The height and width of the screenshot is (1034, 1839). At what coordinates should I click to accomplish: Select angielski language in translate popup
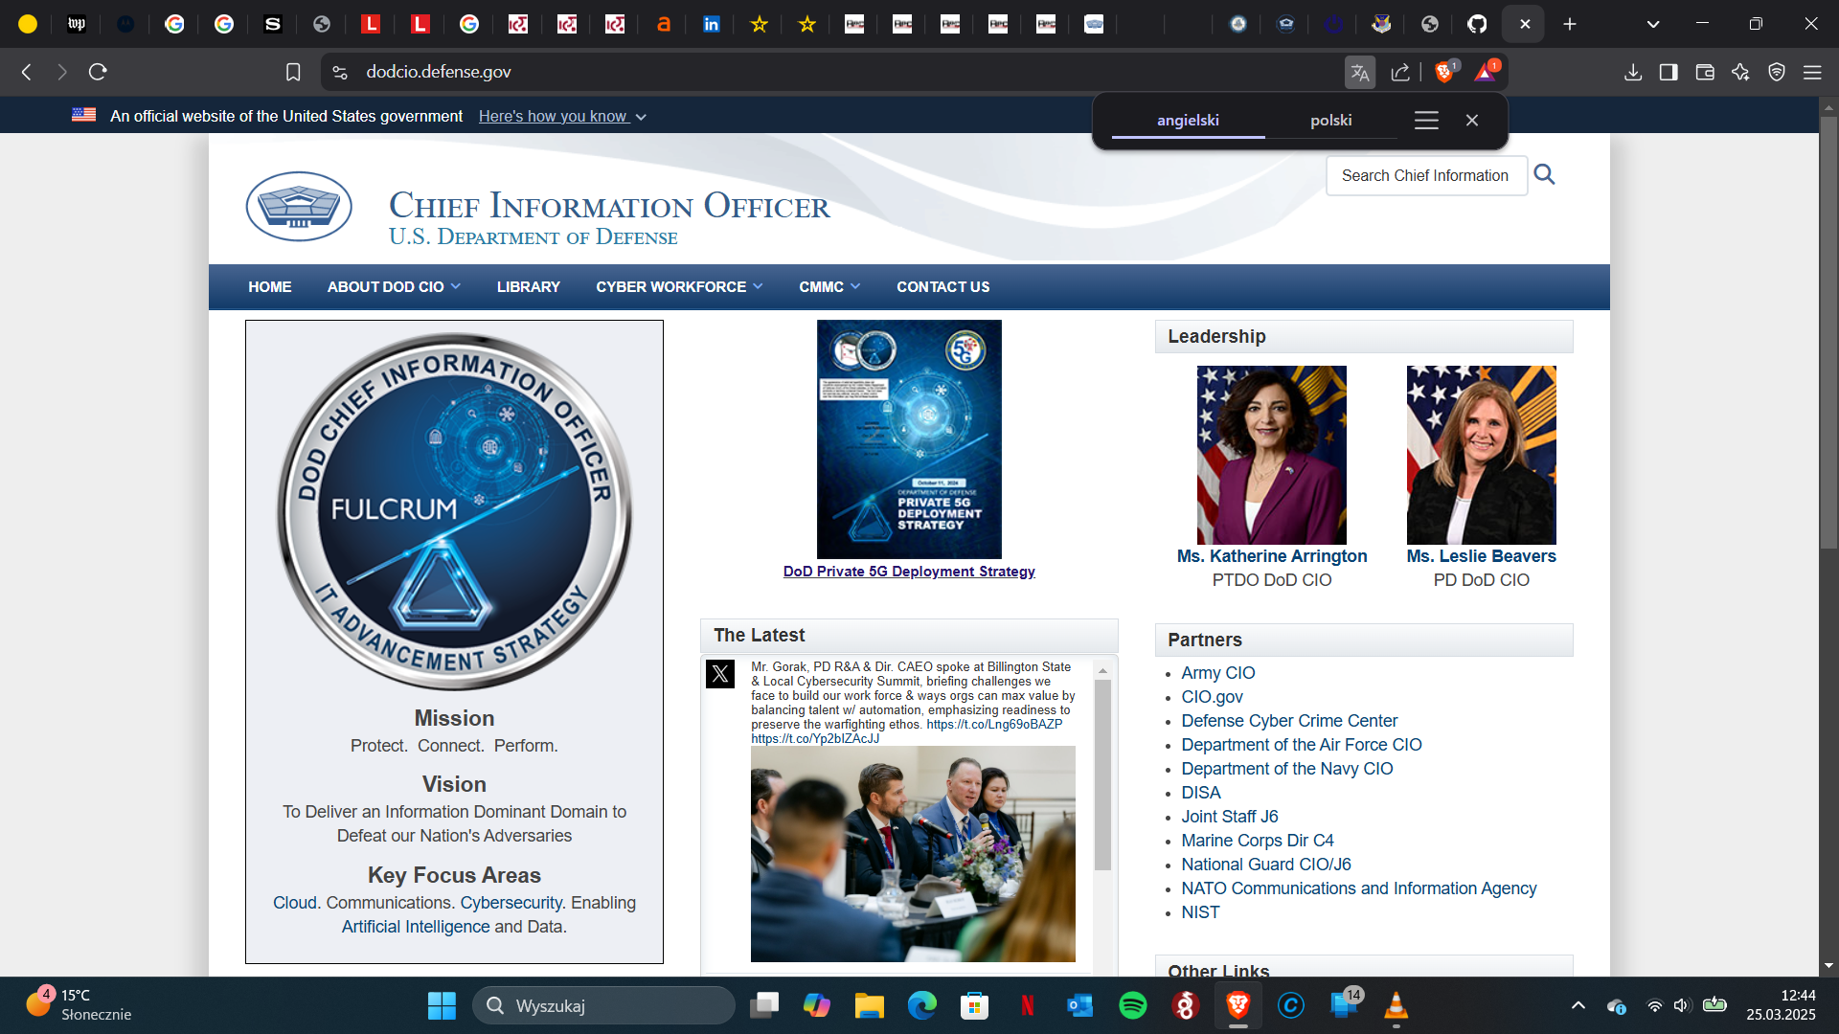point(1188,120)
